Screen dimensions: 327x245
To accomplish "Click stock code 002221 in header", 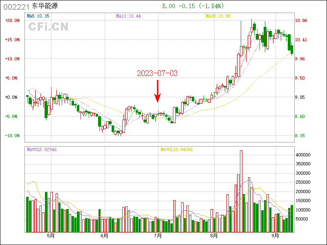I will [x=16, y=7].
